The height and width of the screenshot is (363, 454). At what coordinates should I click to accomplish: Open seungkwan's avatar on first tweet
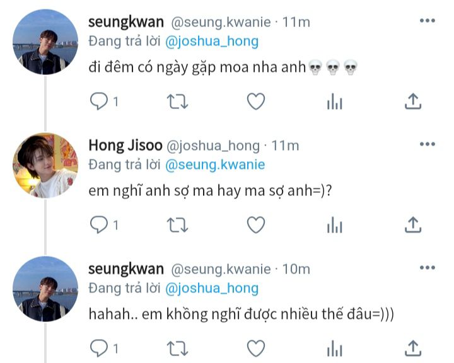pyautogui.click(x=45, y=42)
